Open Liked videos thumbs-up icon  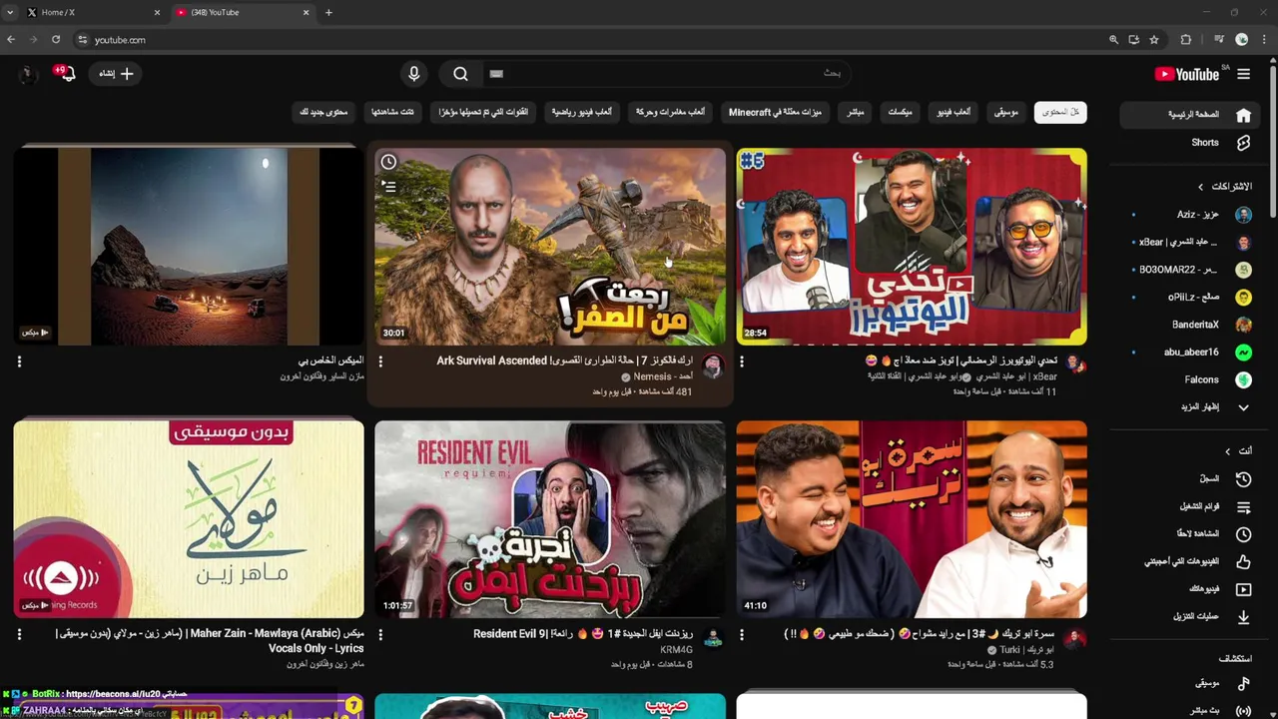point(1243,562)
